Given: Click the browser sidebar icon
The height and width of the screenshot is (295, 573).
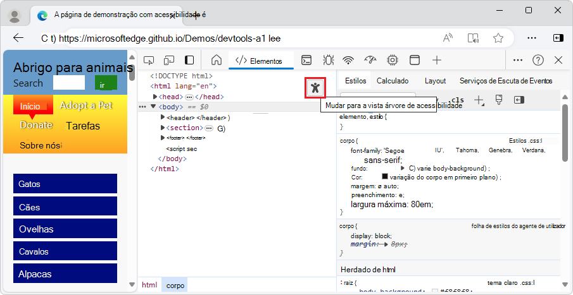Looking at the screenshot, I should tap(558, 38).
